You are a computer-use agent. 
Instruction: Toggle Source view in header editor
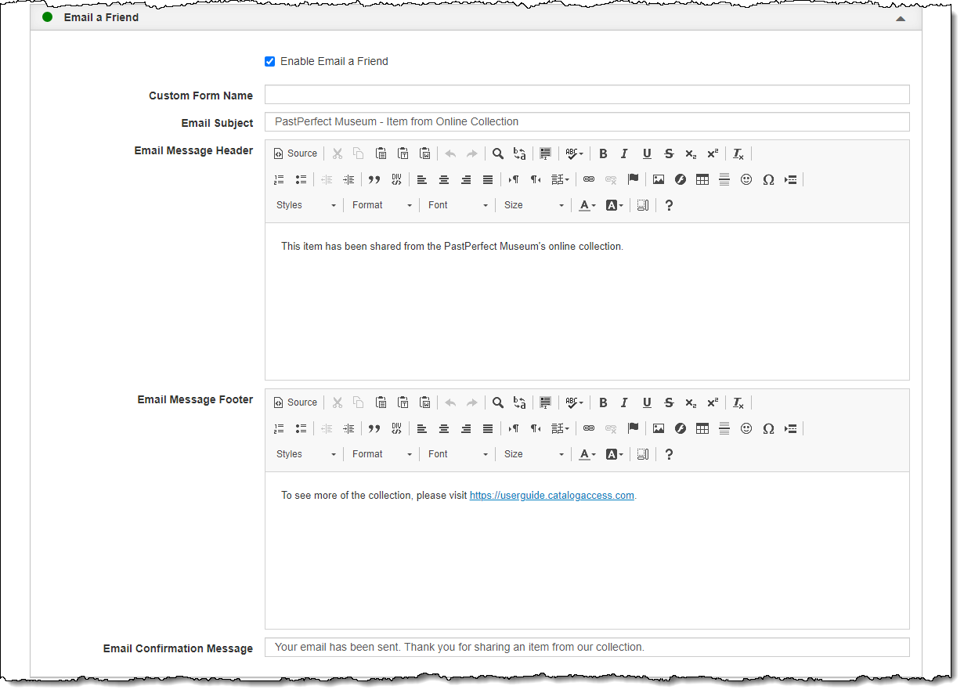[295, 153]
